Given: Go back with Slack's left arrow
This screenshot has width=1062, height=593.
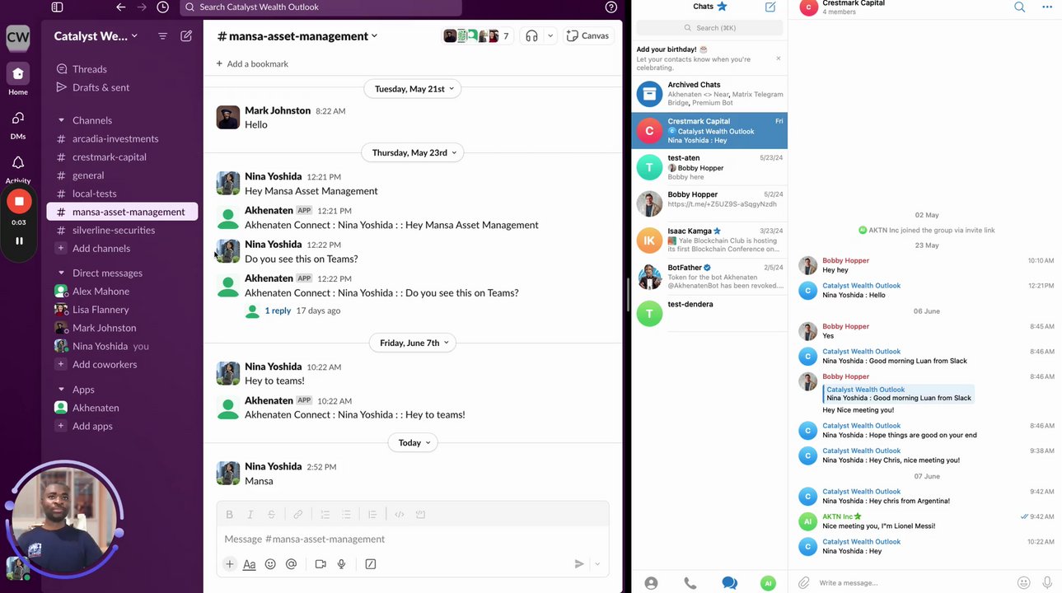Looking at the screenshot, I should 121,7.
